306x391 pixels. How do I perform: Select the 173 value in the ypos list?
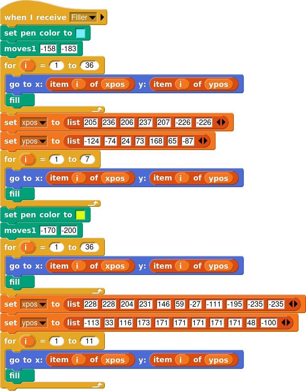pyautogui.click(x=144, y=323)
